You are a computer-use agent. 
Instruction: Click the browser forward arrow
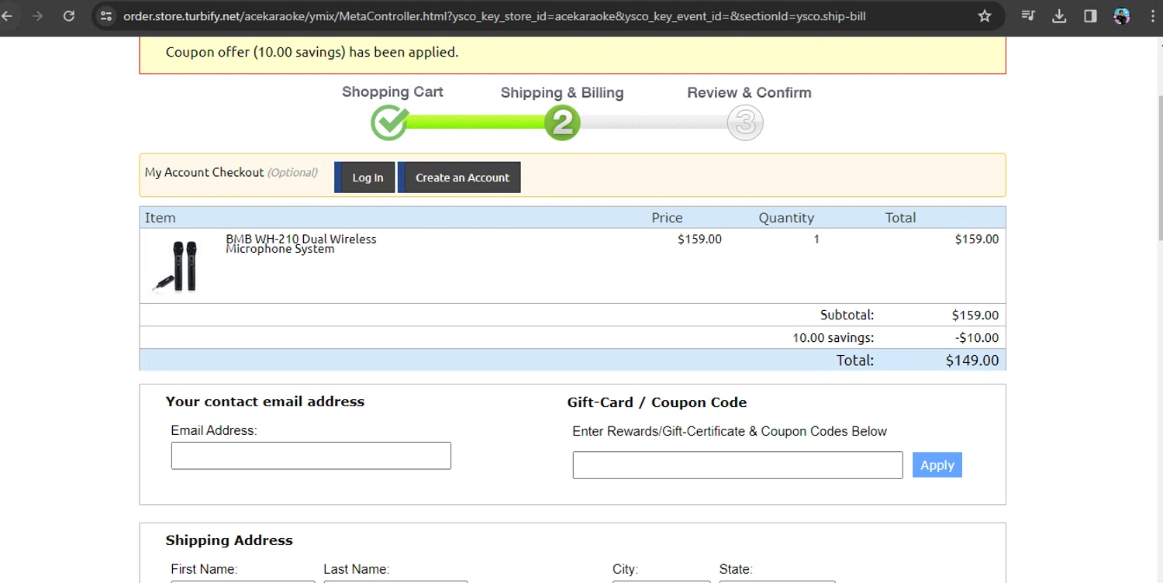[37, 16]
